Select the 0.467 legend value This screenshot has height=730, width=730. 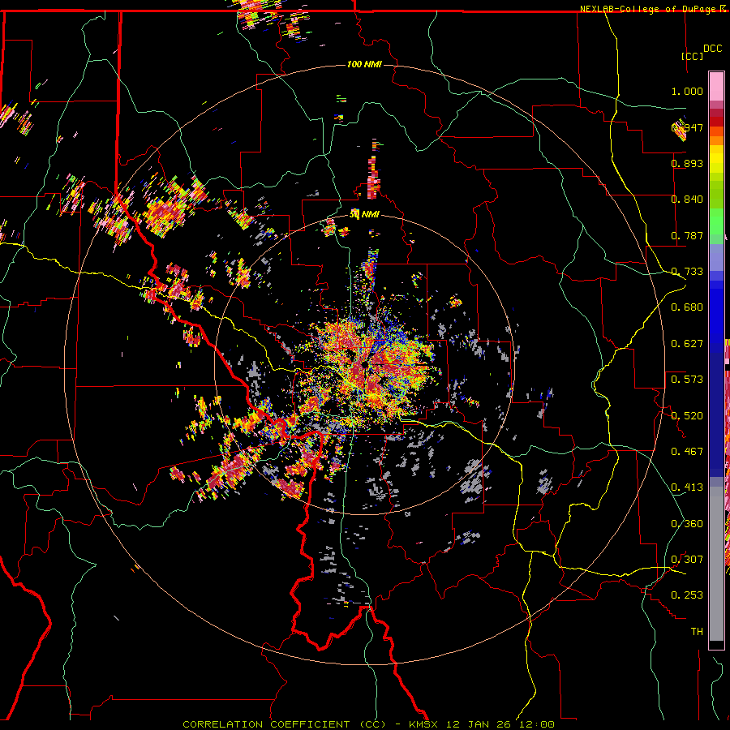coord(687,452)
